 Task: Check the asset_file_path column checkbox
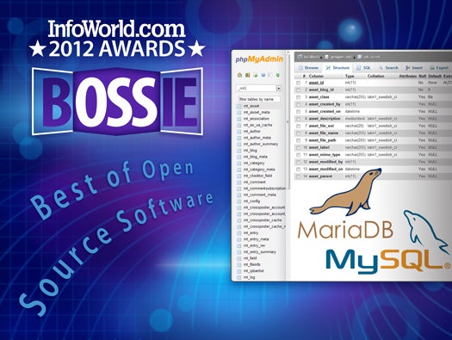tap(299, 140)
